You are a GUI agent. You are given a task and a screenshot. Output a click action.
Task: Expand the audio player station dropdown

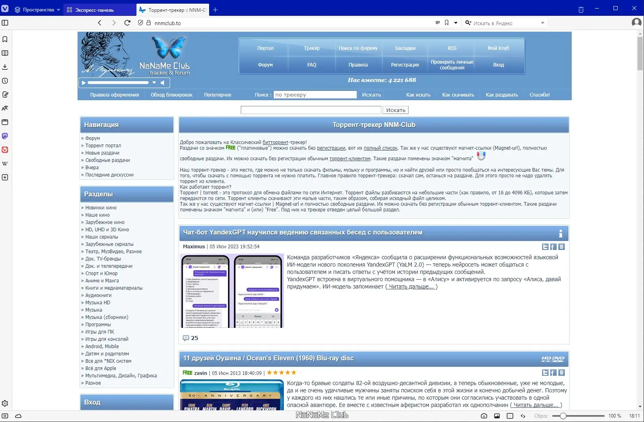pyautogui.click(x=154, y=83)
